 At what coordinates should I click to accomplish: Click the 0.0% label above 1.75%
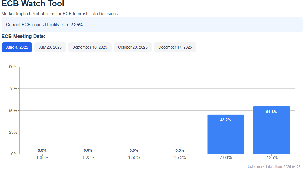(x=180, y=150)
